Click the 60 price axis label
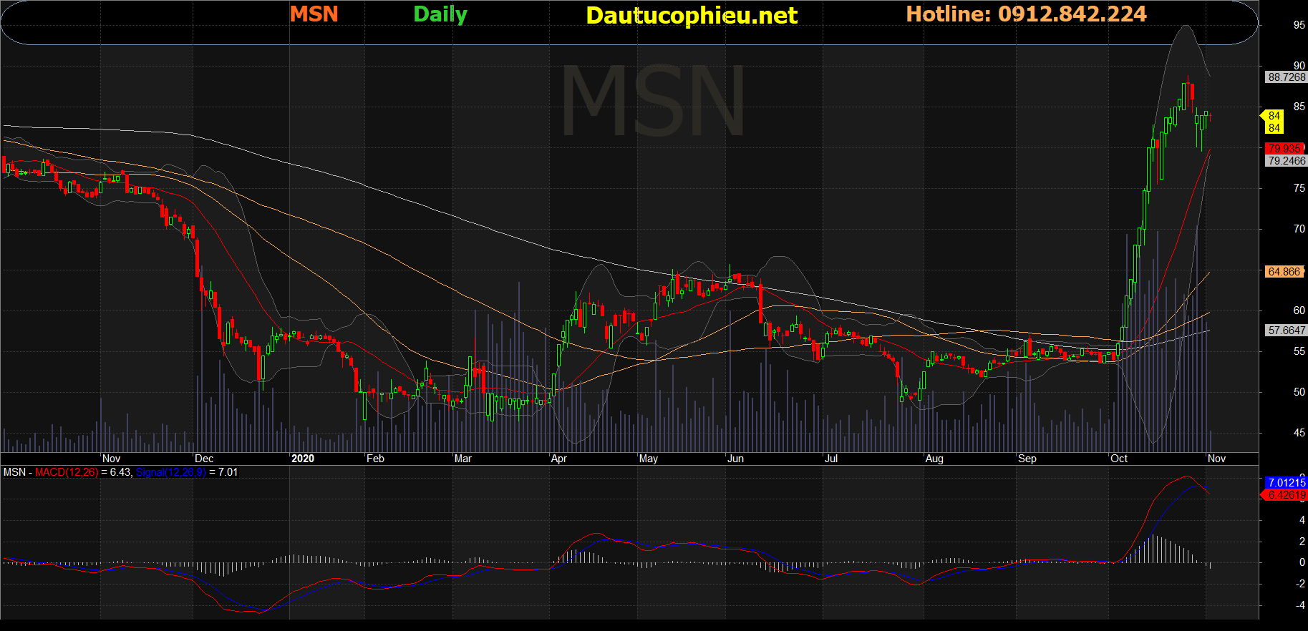 coord(1299,310)
